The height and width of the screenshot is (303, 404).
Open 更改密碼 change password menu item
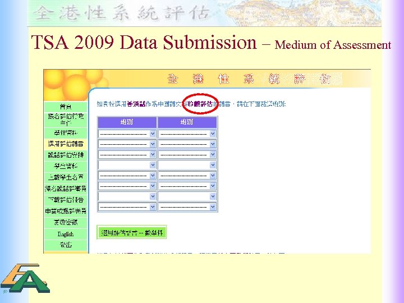click(x=66, y=222)
